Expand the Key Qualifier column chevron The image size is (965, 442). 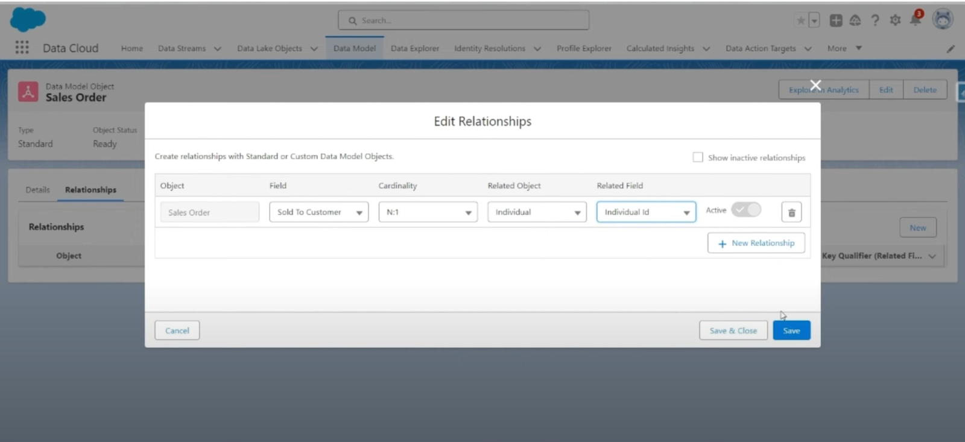[932, 256]
